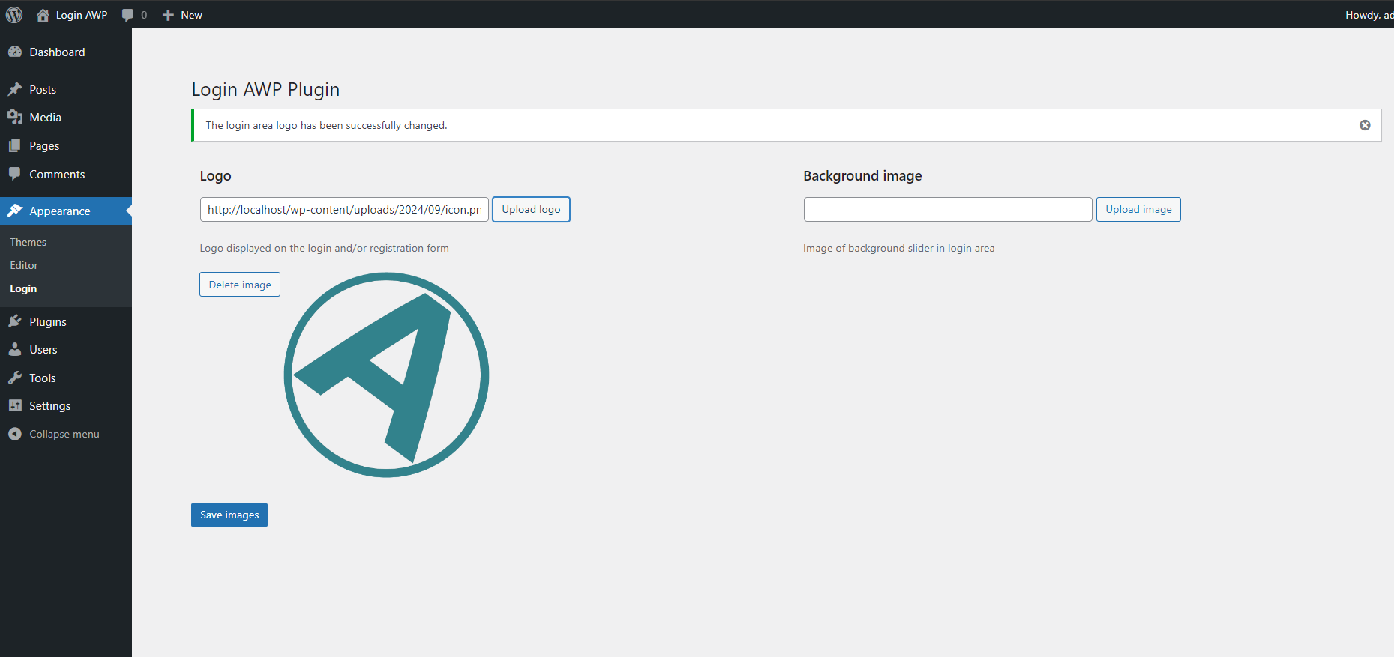Click the 'Image of background slider in login area' text

898,248
